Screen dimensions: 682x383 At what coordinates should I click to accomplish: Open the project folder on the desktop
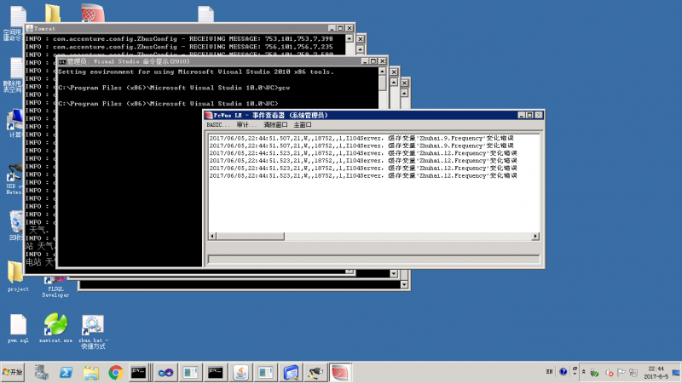click(18, 276)
